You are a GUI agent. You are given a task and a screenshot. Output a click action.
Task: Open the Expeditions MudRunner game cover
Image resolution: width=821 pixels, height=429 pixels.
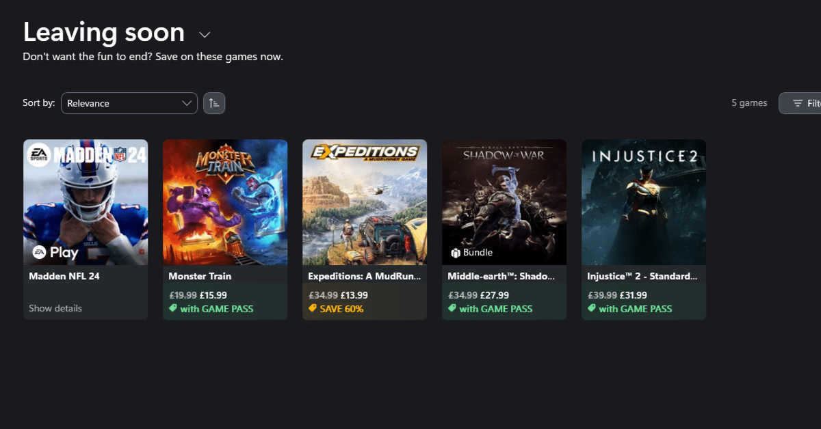point(365,202)
